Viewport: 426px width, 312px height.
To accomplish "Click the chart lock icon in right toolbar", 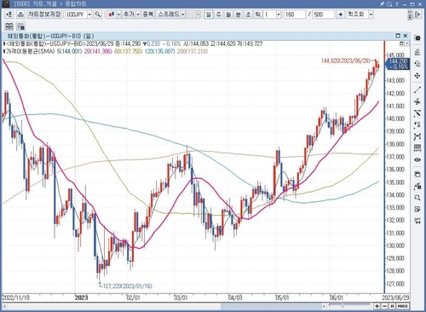I will (417, 186).
